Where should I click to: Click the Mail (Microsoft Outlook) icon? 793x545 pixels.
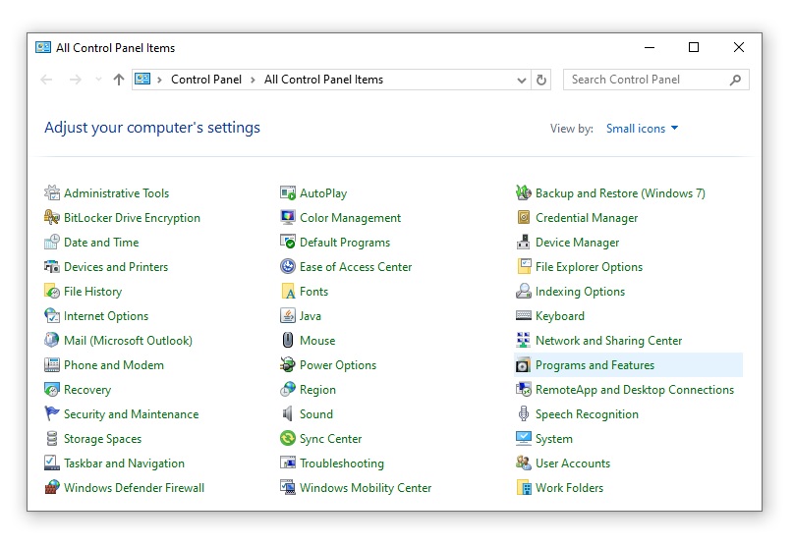tap(51, 340)
